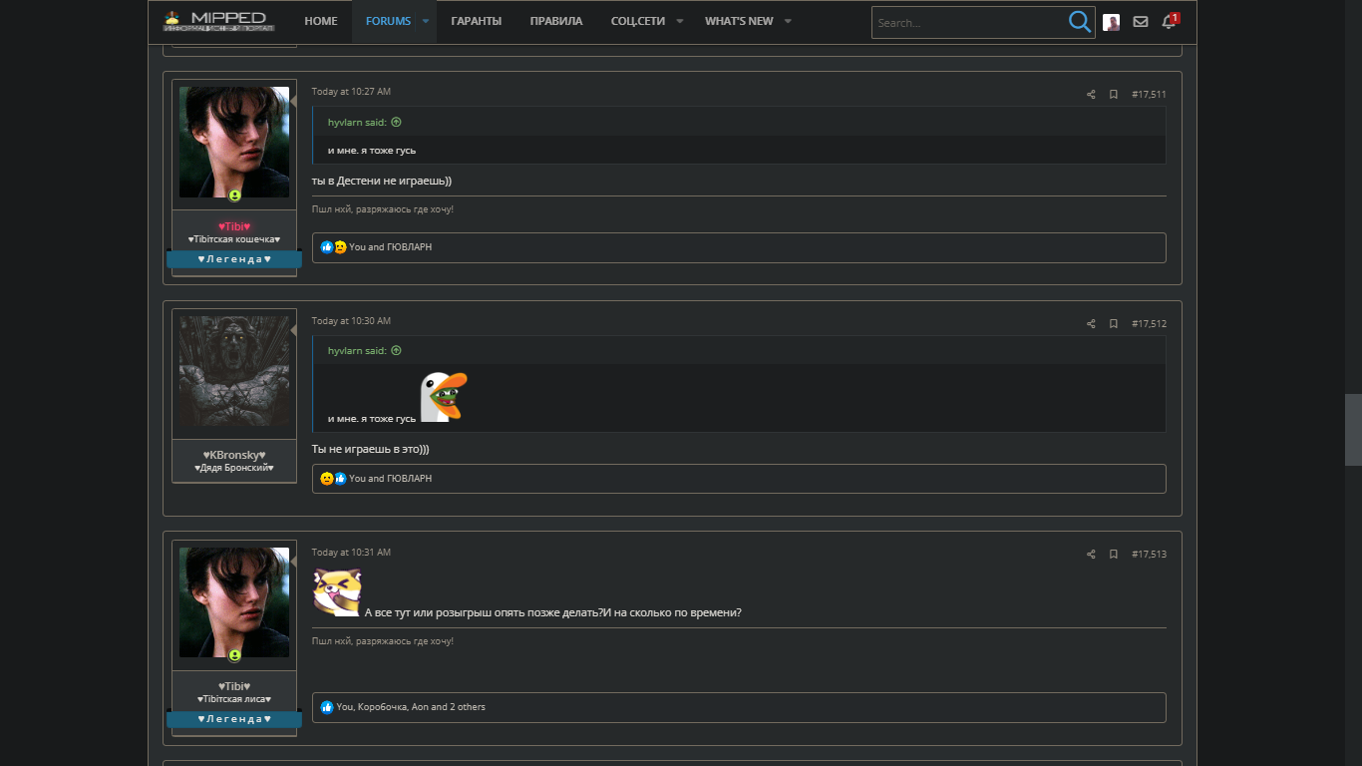Viewport: 1362px width, 766px height.
Task: Bookmark post #17,511
Action: pyautogui.click(x=1114, y=95)
